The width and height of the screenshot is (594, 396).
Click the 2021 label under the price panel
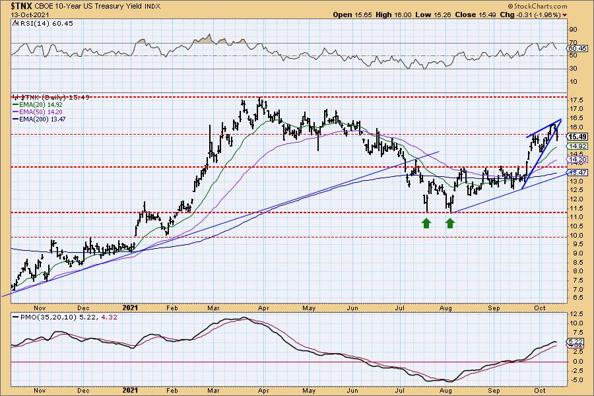pyautogui.click(x=130, y=308)
